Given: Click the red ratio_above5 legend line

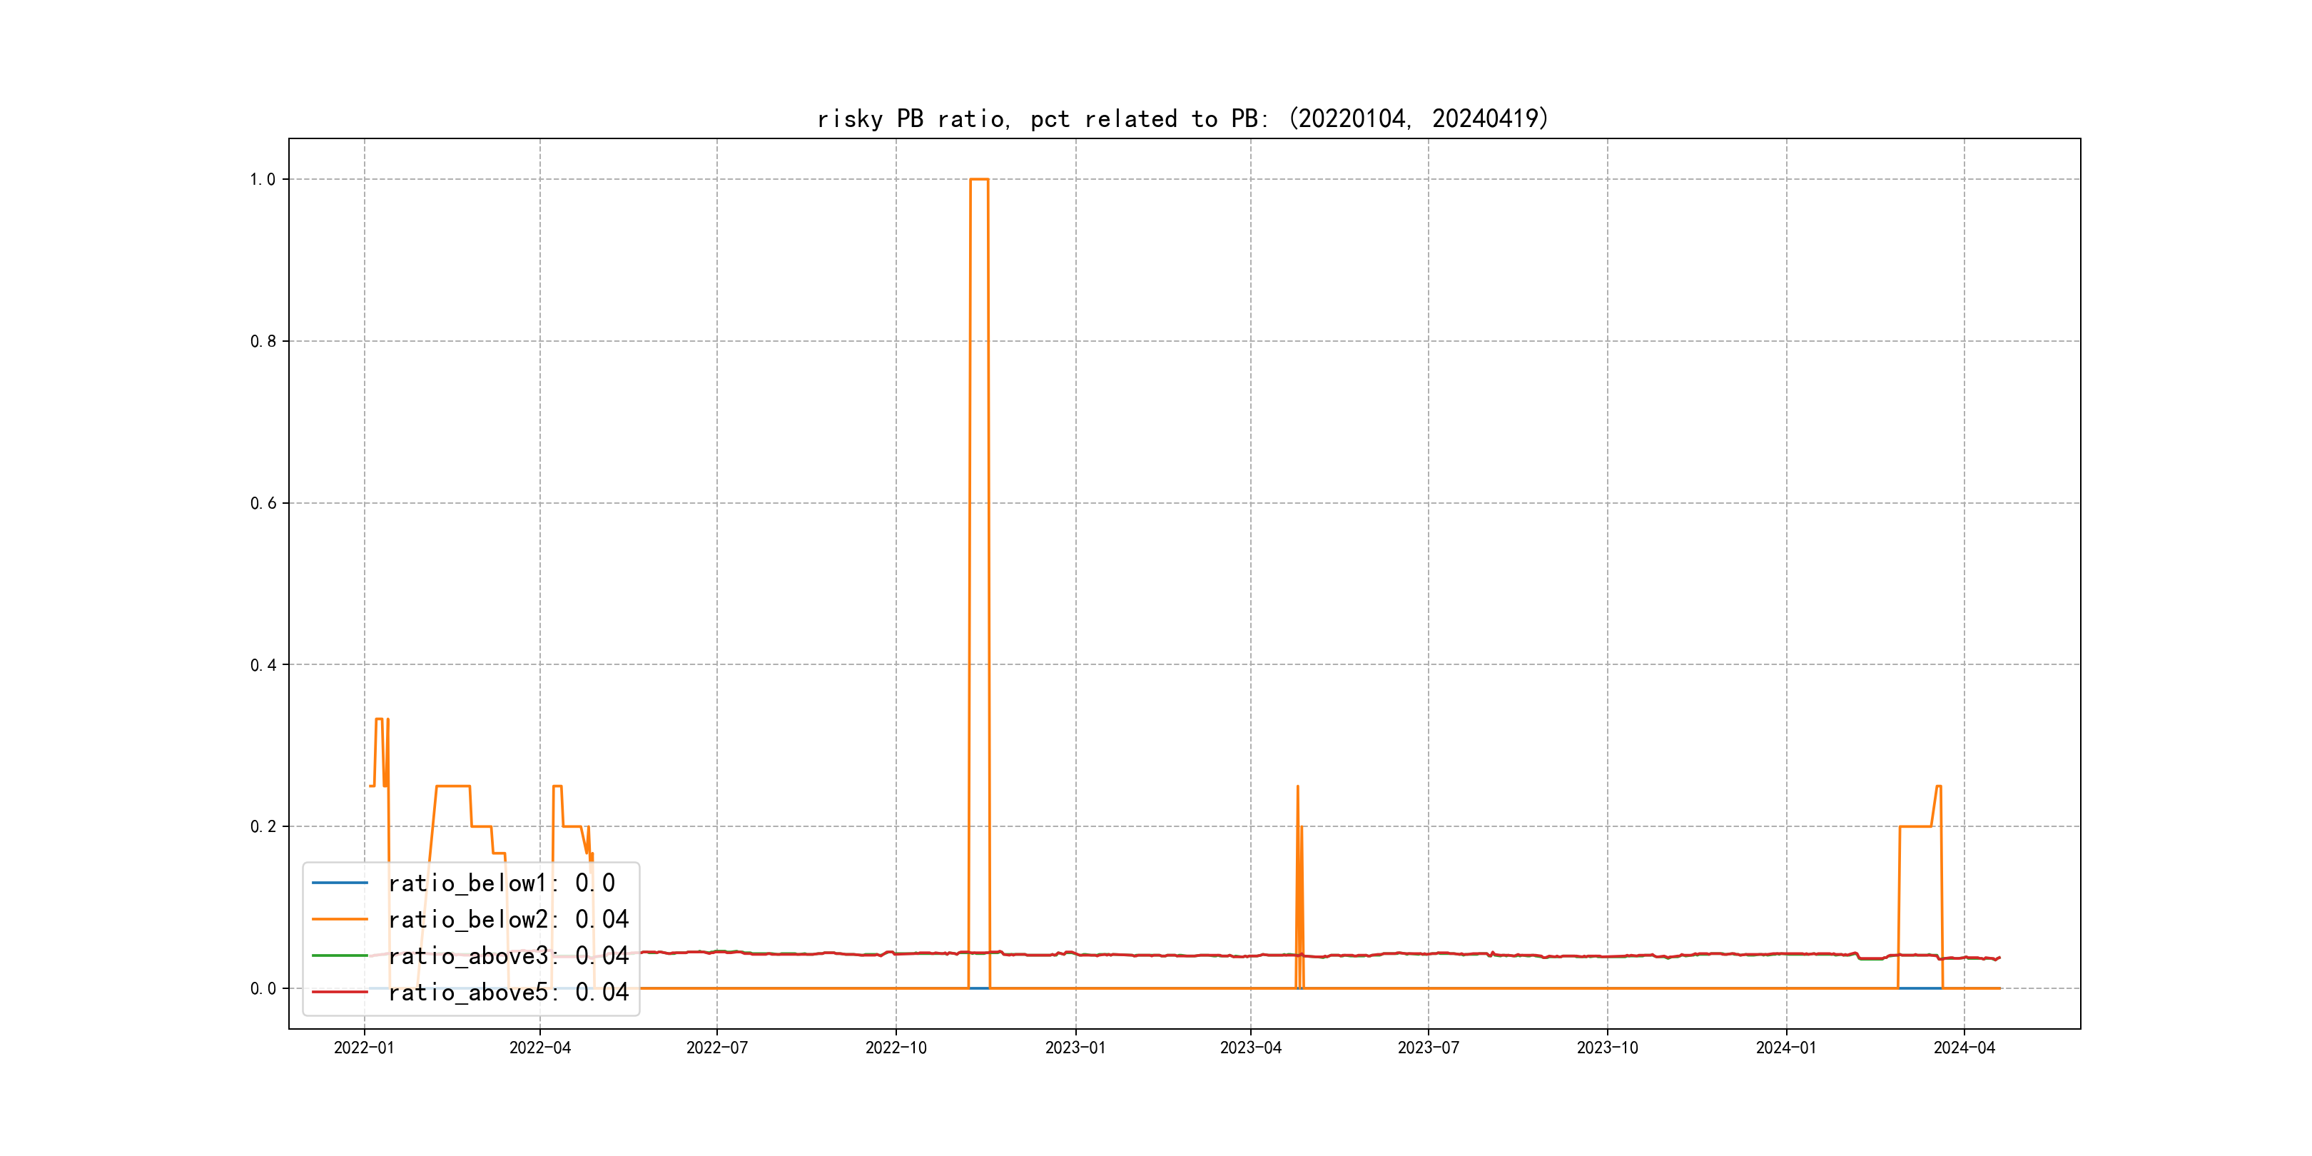Looking at the screenshot, I should 339,992.
